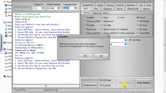166x93 pixels.
Task: Click the Computer icon in Explorer sidebar
Action: (x=4, y=49)
